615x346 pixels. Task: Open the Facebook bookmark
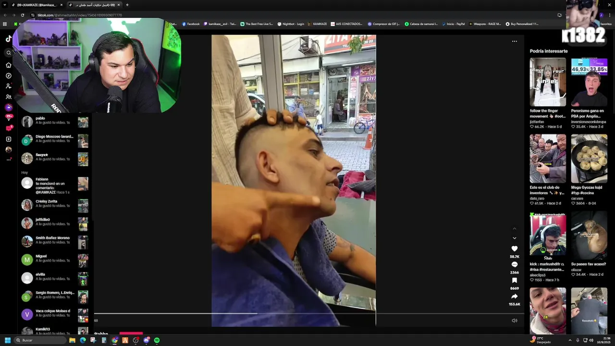(191, 24)
